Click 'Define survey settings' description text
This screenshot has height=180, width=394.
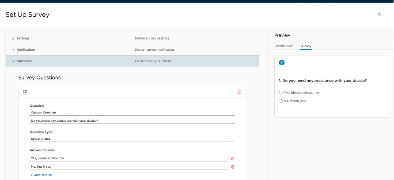[152, 38]
